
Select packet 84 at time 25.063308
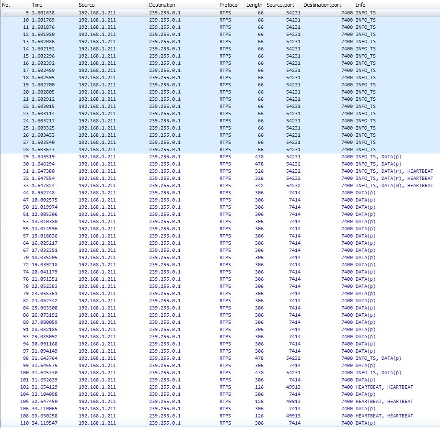click(220, 308)
